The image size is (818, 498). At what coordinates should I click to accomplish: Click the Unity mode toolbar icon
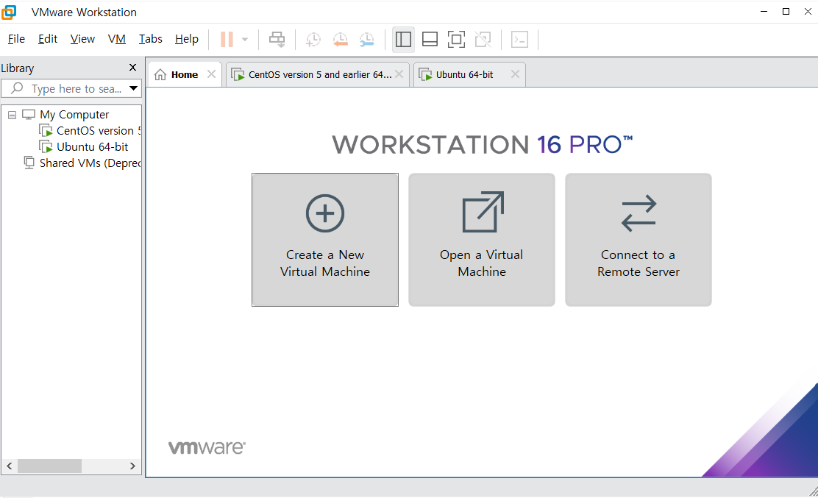[483, 40]
